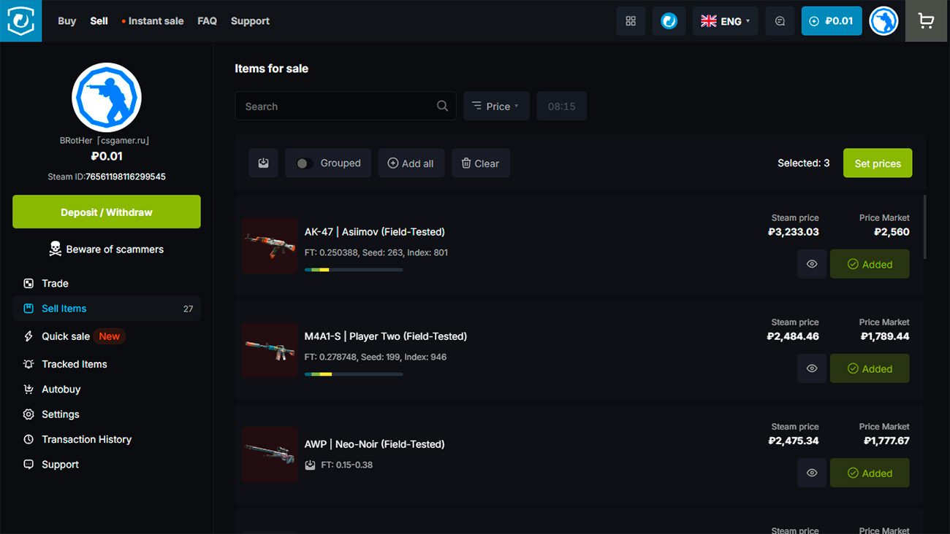This screenshot has height=534, width=950.
Task: Toggle Added state for M4A1-S Player Two
Action: pos(870,368)
